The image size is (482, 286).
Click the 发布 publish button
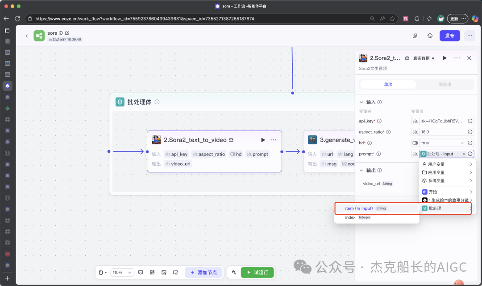[x=450, y=36]
